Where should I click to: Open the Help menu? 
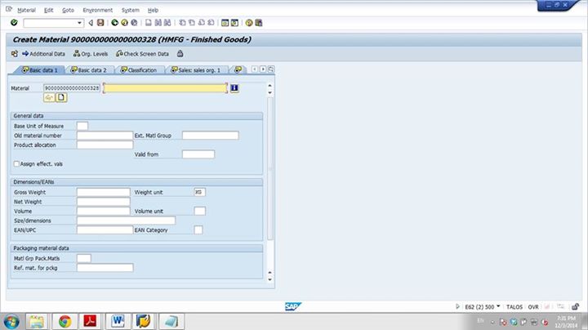(x=153, y=10)
